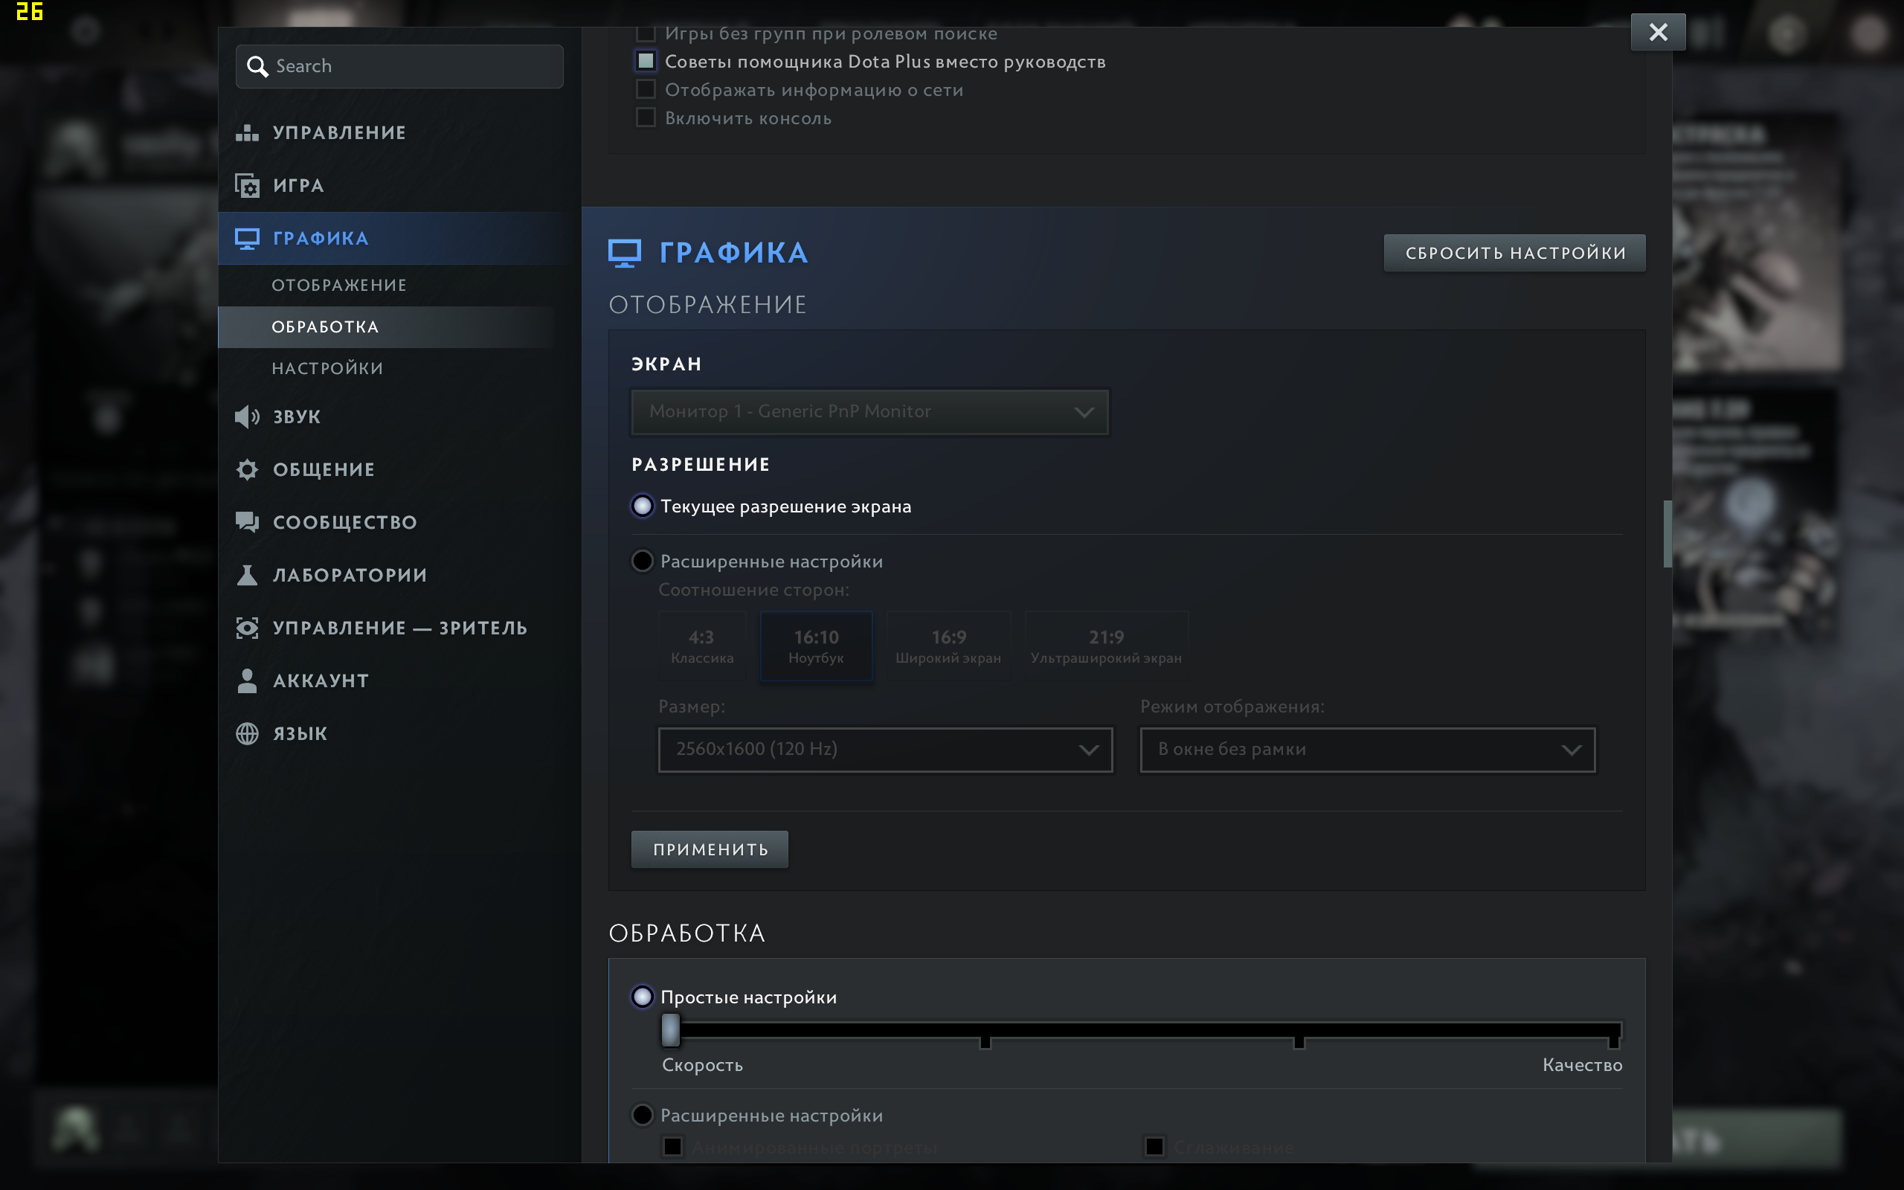This screenshot has width=1904, height=1190.
Task: Select the Игра gear-window icon
Action: (x=247, y=186)
